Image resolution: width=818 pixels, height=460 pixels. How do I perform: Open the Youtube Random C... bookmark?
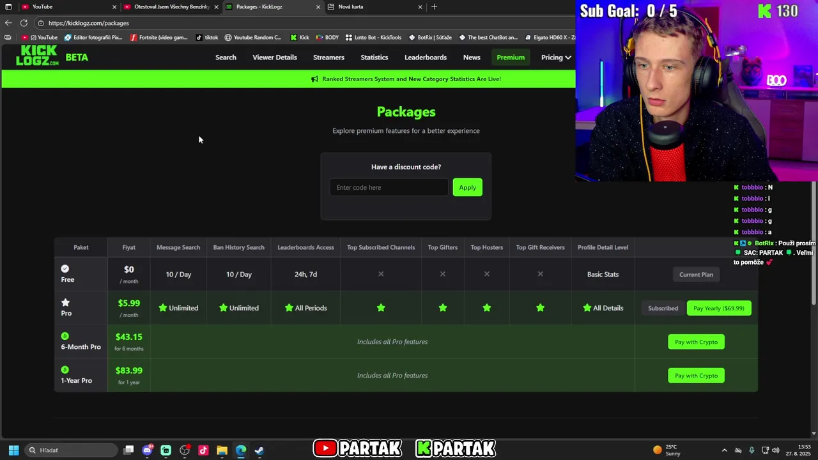click(252, 38)
